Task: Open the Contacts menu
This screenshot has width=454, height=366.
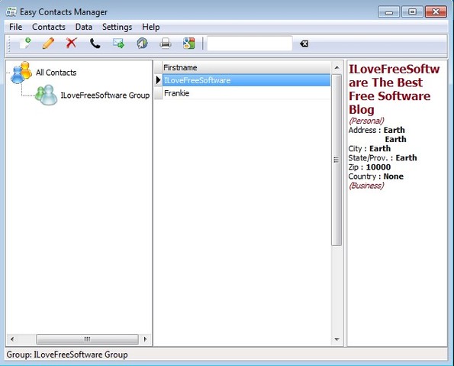Action: [x=49, y=27]
